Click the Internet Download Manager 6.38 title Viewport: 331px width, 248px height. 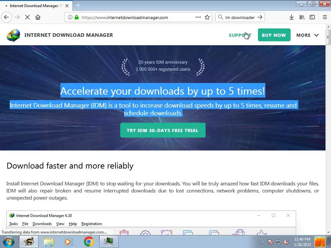pos(44,215)
